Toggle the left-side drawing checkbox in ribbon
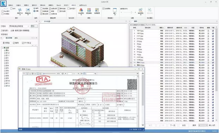The image size is (219, 133). coord(104,8)
